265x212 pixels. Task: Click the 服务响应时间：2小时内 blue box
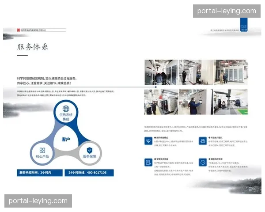coord(40,173)
